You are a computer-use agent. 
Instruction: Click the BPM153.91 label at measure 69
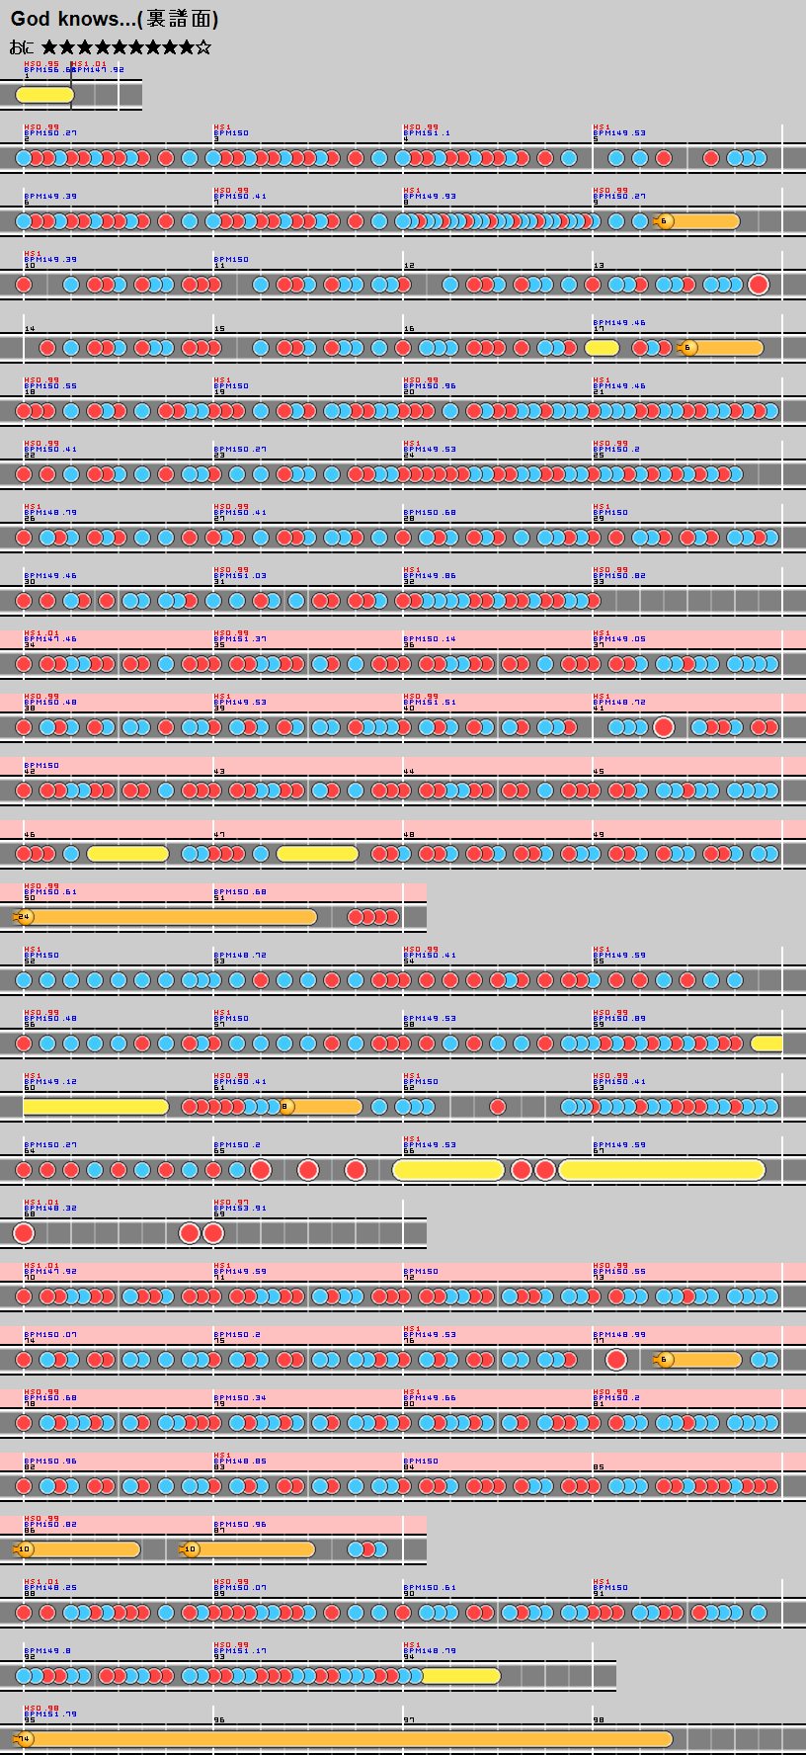coord(240,1209)
